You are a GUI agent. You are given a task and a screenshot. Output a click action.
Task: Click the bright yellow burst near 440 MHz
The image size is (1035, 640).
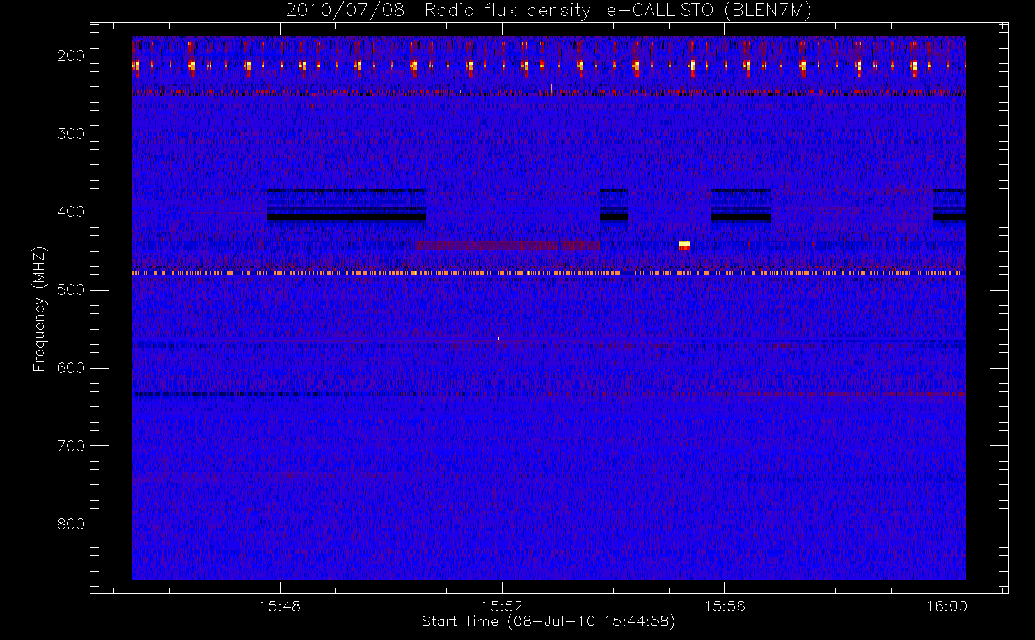click(684, 244)
